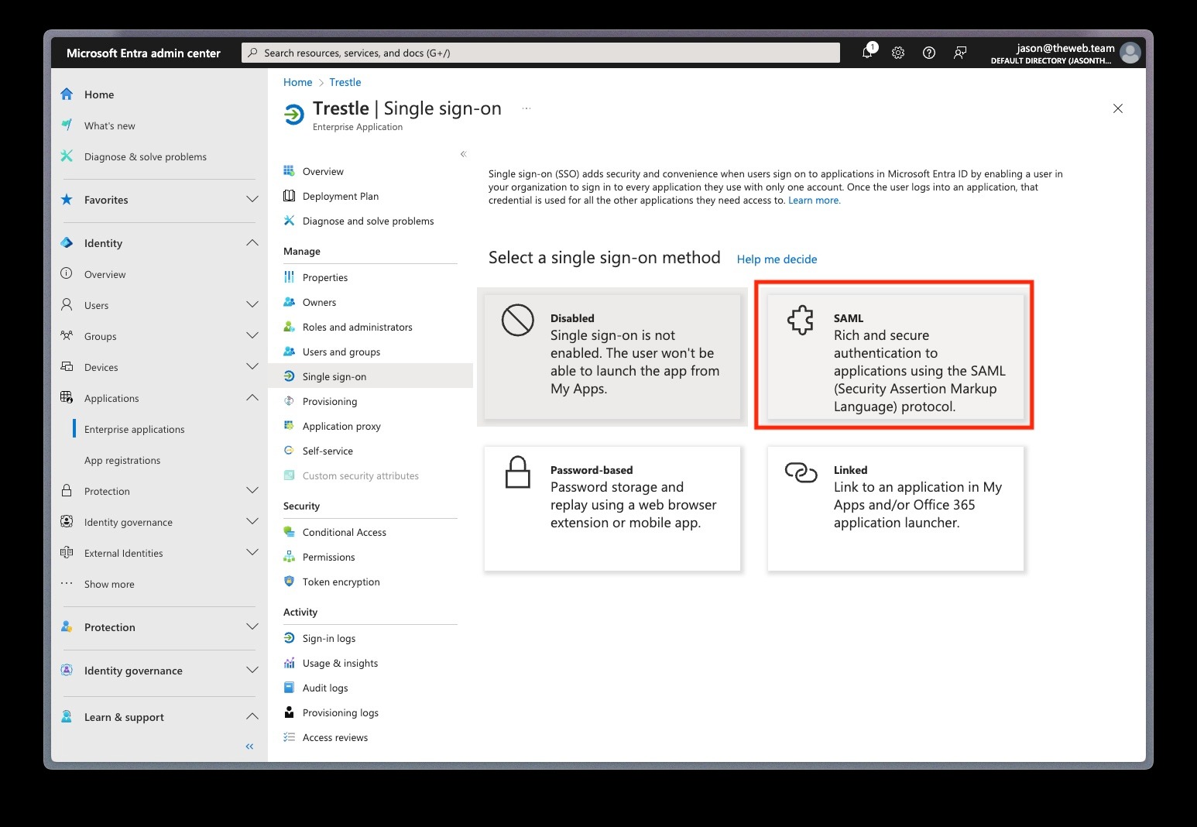This screenshot has width=1197, height=827.
Task: Click the Trestle application logo icon
Action: click(294, 115)
